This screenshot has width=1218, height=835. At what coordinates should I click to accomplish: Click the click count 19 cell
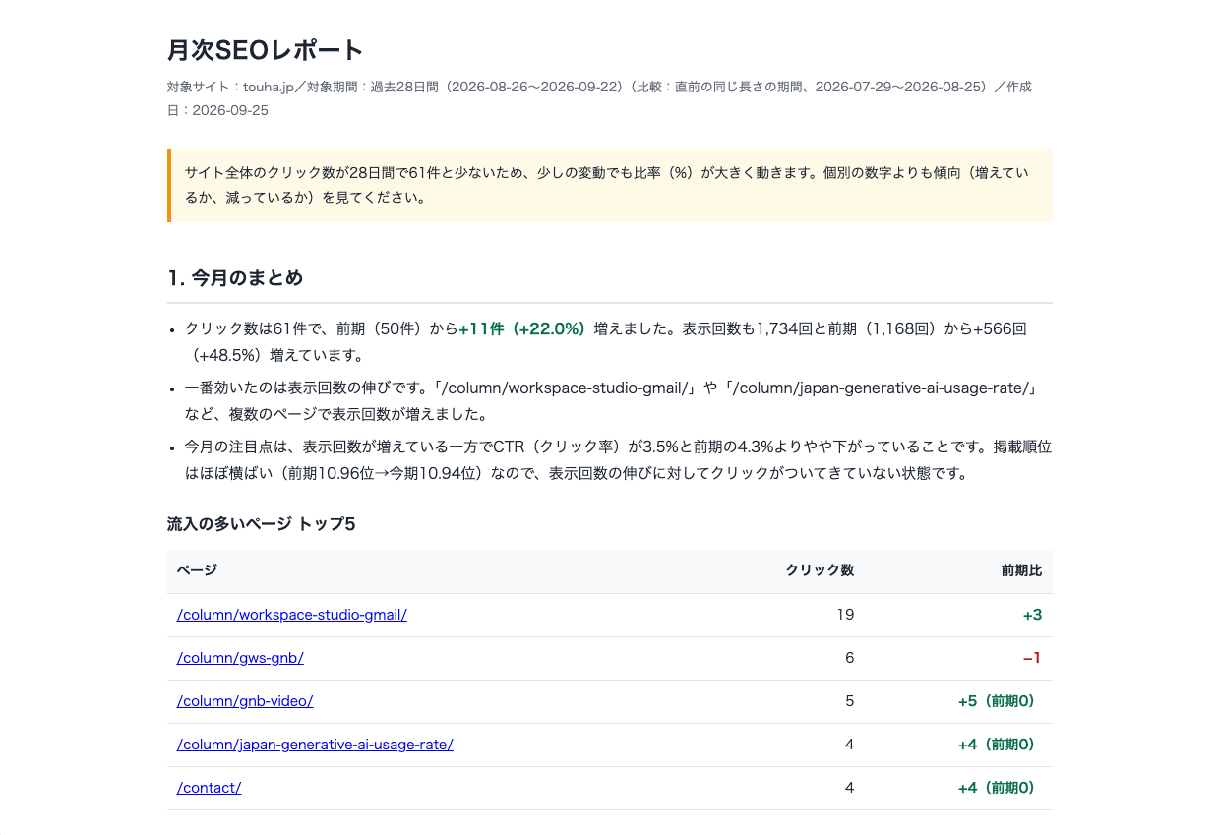845,615
